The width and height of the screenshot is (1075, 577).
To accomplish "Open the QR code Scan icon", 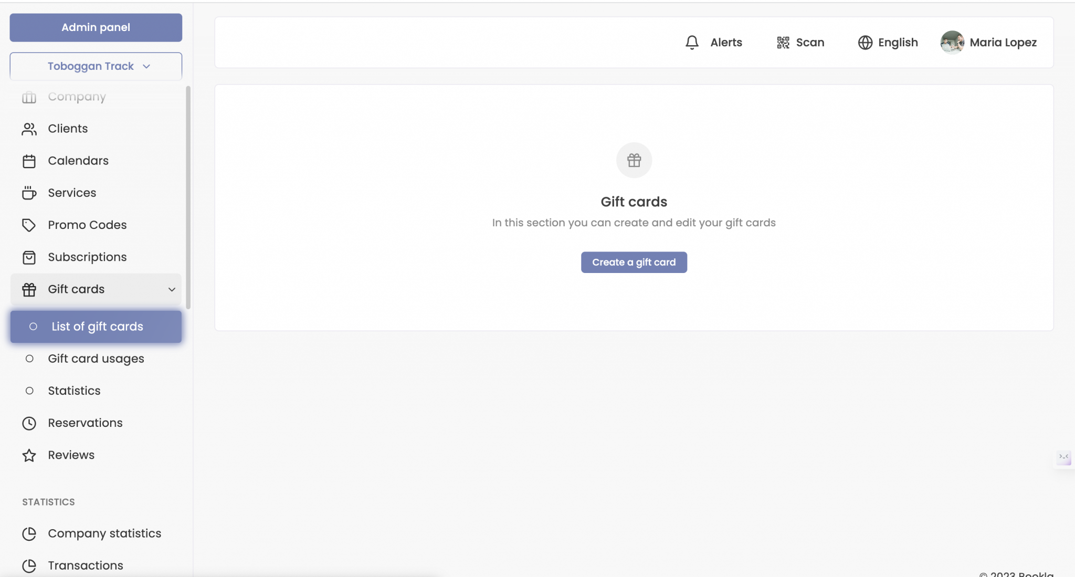I will coord(783,43).
